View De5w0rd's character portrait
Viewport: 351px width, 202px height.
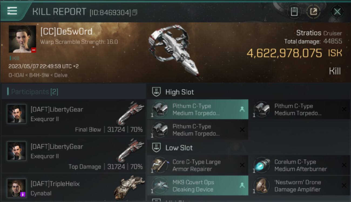pos(22,39)
